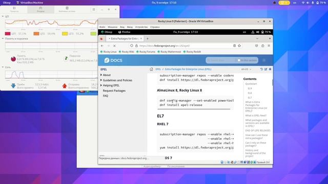Open VirtualBox Устройства menu
This screenshot has width=328, height=184.
[141, 27]
